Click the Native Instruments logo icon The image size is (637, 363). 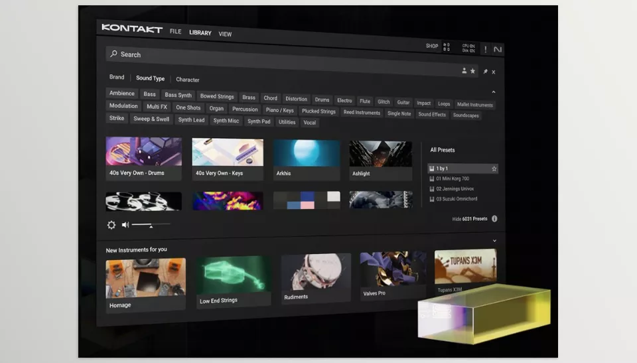[498, 50]
